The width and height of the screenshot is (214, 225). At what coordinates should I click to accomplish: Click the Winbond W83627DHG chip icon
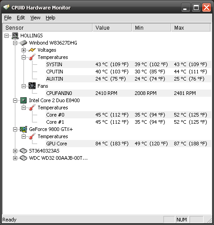pos(23,43)
